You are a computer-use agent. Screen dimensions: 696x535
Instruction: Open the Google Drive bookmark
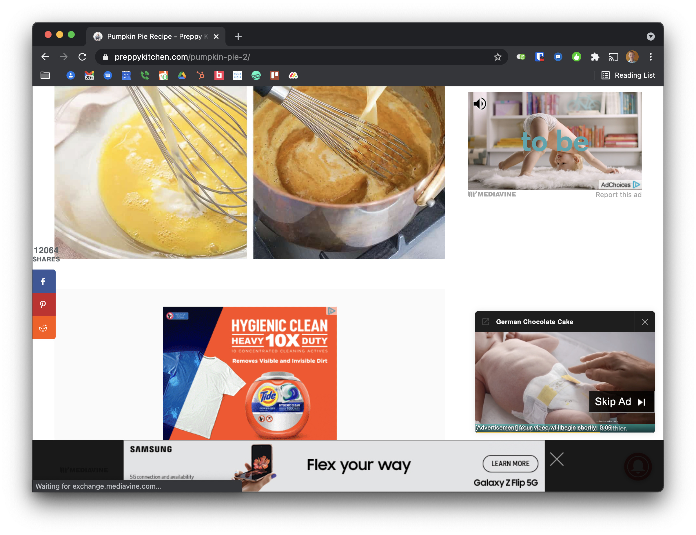coord(182,75)
